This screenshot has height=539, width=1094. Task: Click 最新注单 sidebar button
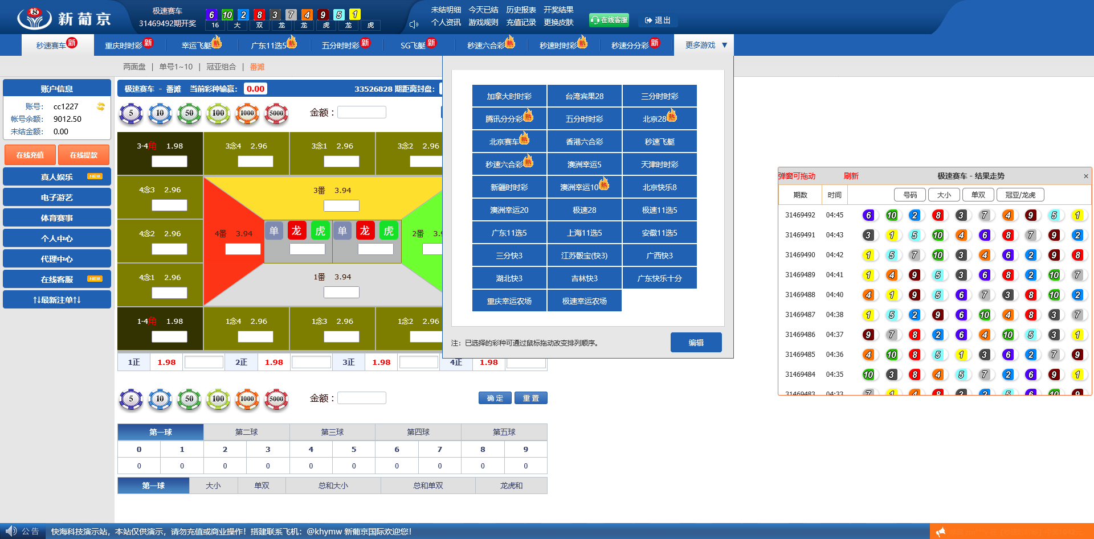coord(57,299)
